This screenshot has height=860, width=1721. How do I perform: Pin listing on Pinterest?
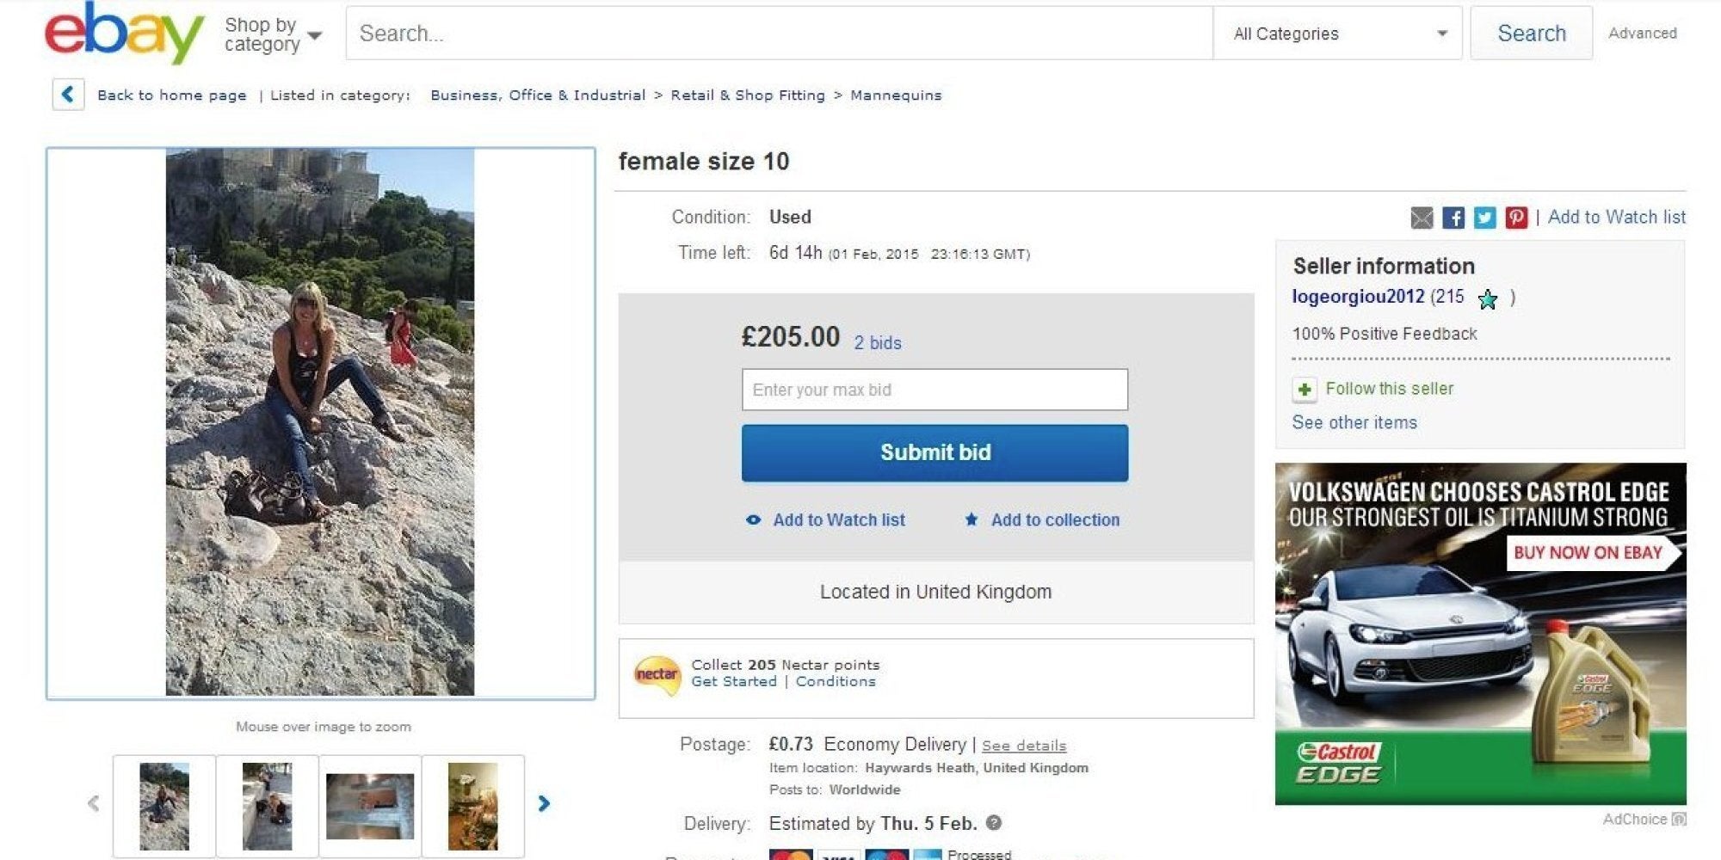[x=1516, y=218]
